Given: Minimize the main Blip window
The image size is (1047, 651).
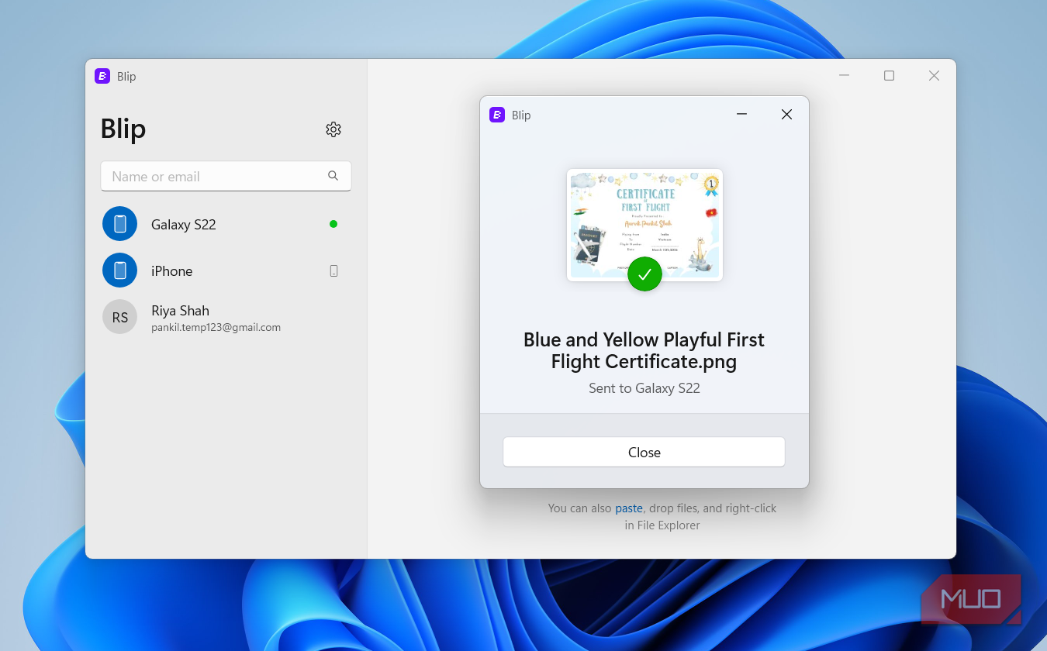Looking at the screenshot, I should pos(845,75).
